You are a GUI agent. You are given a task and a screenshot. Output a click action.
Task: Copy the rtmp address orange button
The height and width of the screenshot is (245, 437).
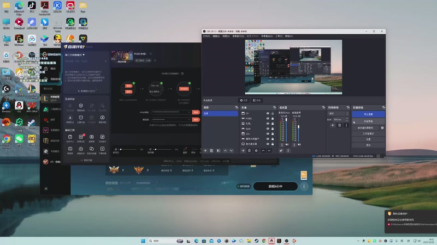pos(196,112)
